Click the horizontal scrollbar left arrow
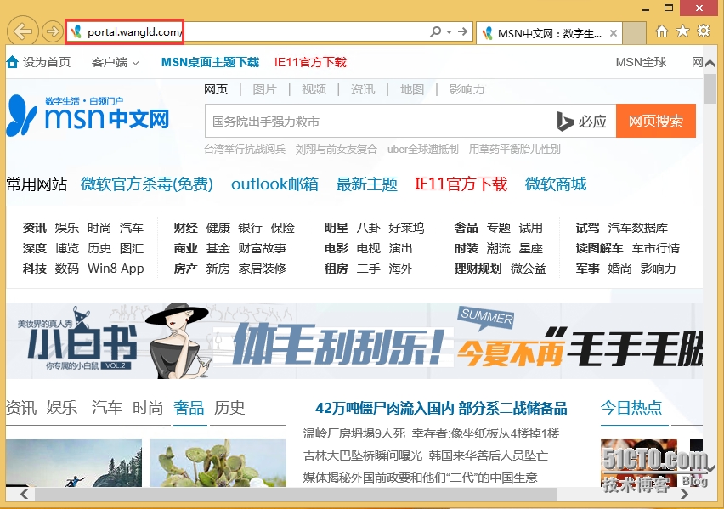This screenshot has width=724, height=509. tap(24, 495)
